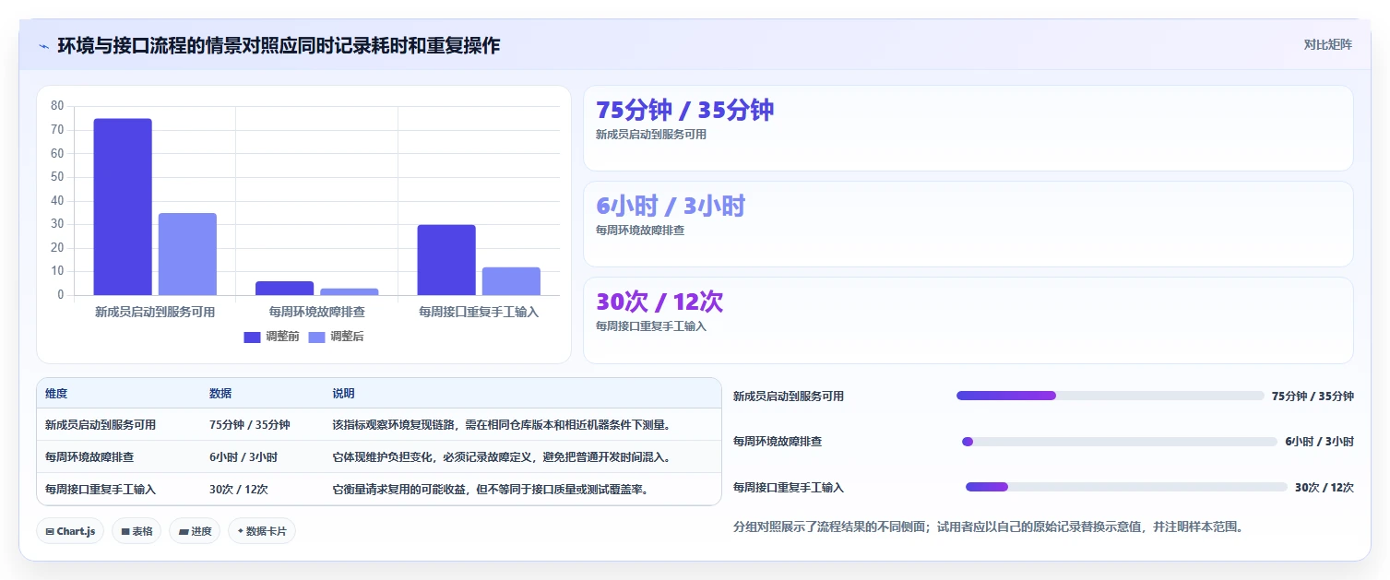1390x580 pixels.
Task: Click the 每周接口重复手工输入 chart axis label
Action: click(479, 313)
